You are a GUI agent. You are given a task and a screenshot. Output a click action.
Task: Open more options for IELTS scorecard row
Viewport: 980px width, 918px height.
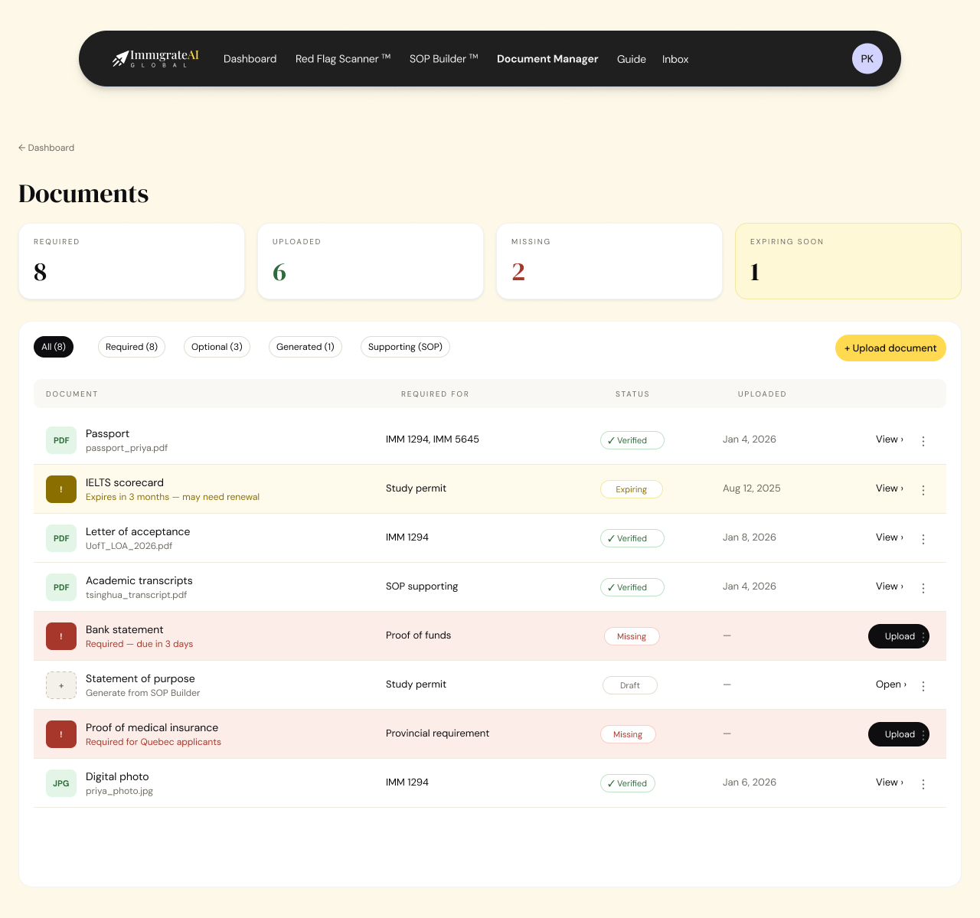point(923,490)
